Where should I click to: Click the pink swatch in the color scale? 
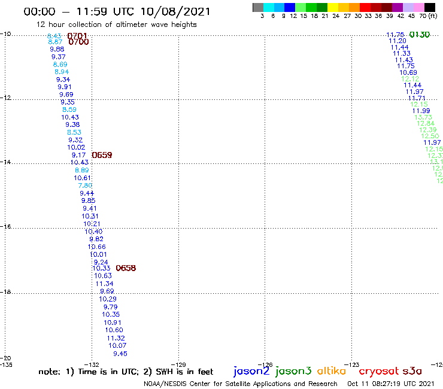point(418,7)
